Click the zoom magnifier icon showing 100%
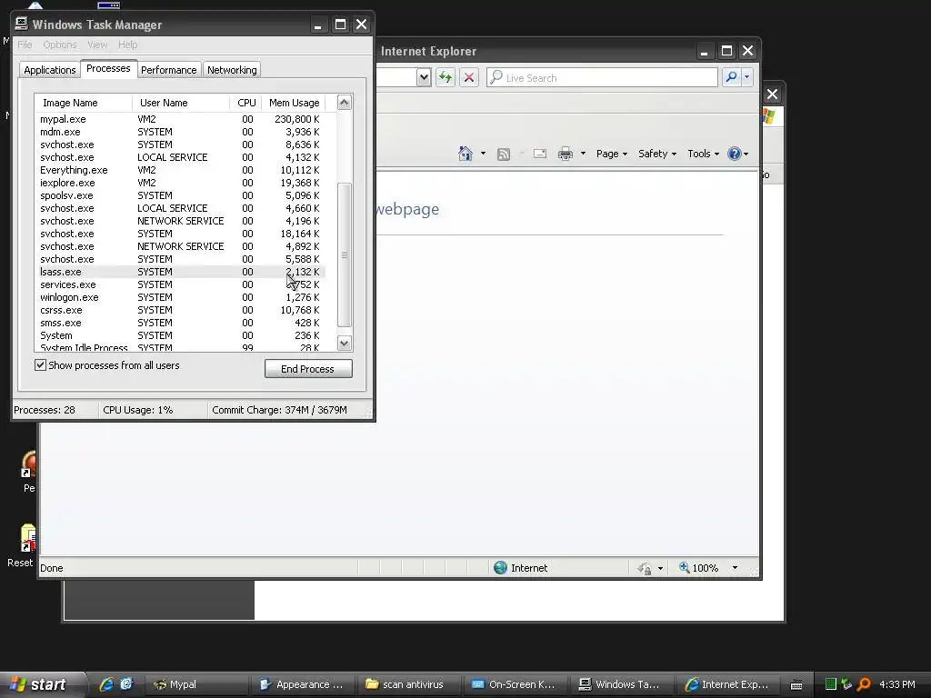This screenshot has height=698, width=931. [684, 567]
